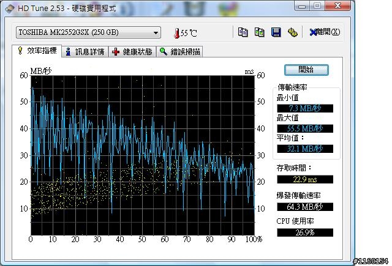This screenshot has width=392, height=266.
Task: Click the copy screenshot to clipboard icon
Action: click(260, 32)
